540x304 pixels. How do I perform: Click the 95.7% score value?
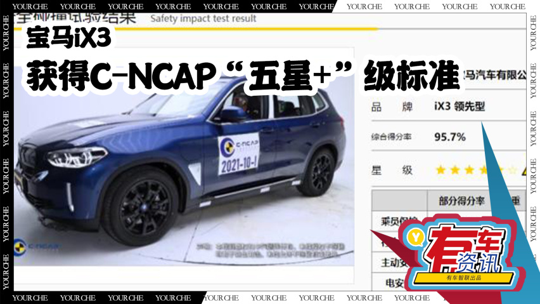[450, 137]
